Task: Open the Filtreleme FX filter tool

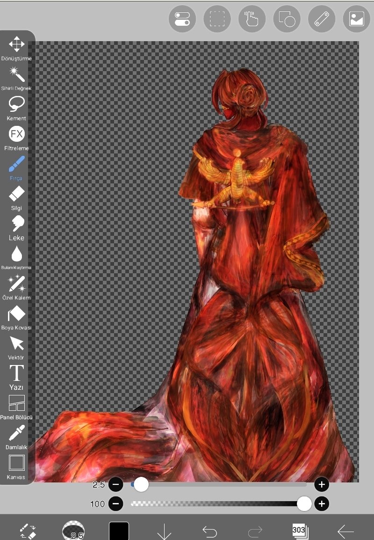Action: pyautogui.click(x=16, y=139)
